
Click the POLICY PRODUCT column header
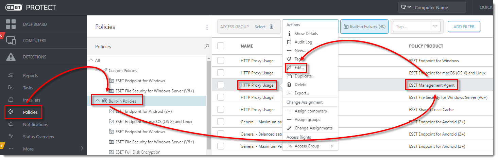426,46
